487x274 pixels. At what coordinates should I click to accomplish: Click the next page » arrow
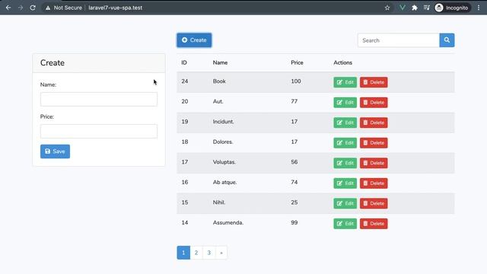tap(221, 253)
